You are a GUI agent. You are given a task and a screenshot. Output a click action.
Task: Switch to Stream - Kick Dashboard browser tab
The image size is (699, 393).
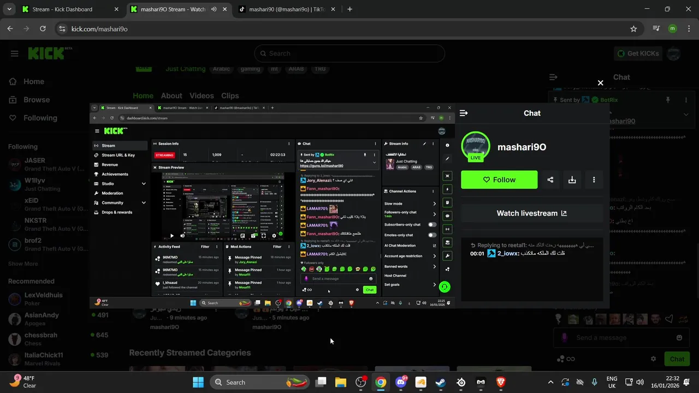click(70, 9)
